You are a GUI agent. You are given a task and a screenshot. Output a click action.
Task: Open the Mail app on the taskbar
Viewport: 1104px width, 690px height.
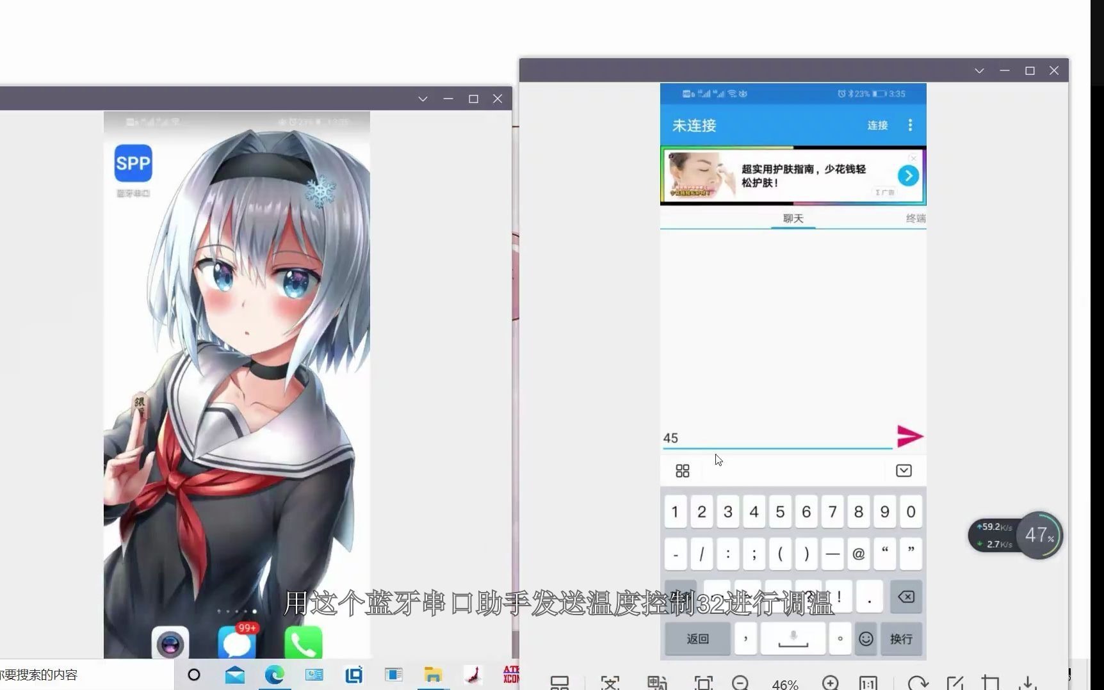pos(234,675)
